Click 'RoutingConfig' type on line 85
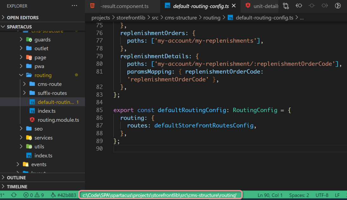This screenshot has height=200, width=347. [x=255, y=110]
